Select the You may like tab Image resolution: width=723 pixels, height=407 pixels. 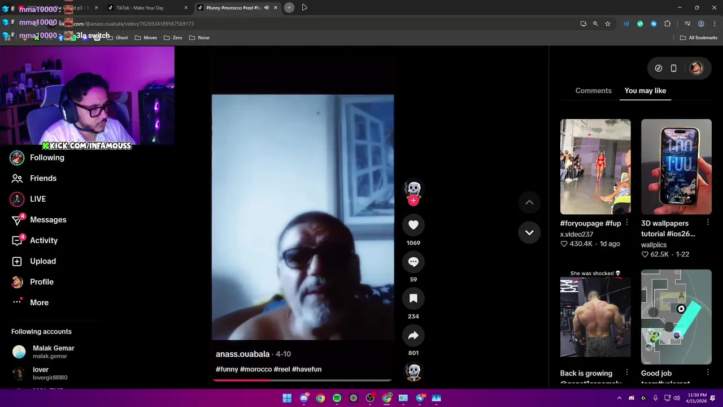(645, 90)
